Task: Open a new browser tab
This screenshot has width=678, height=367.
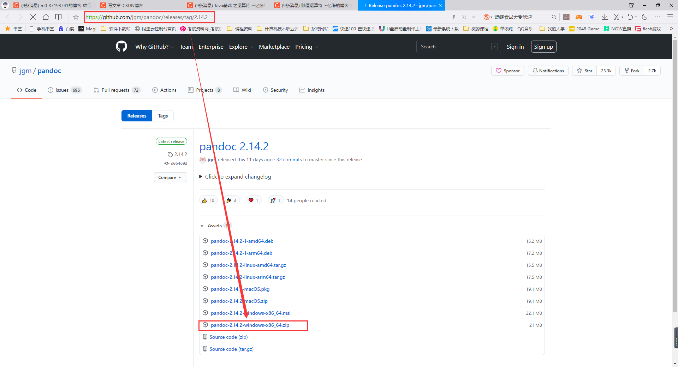Action: (451, 5)
